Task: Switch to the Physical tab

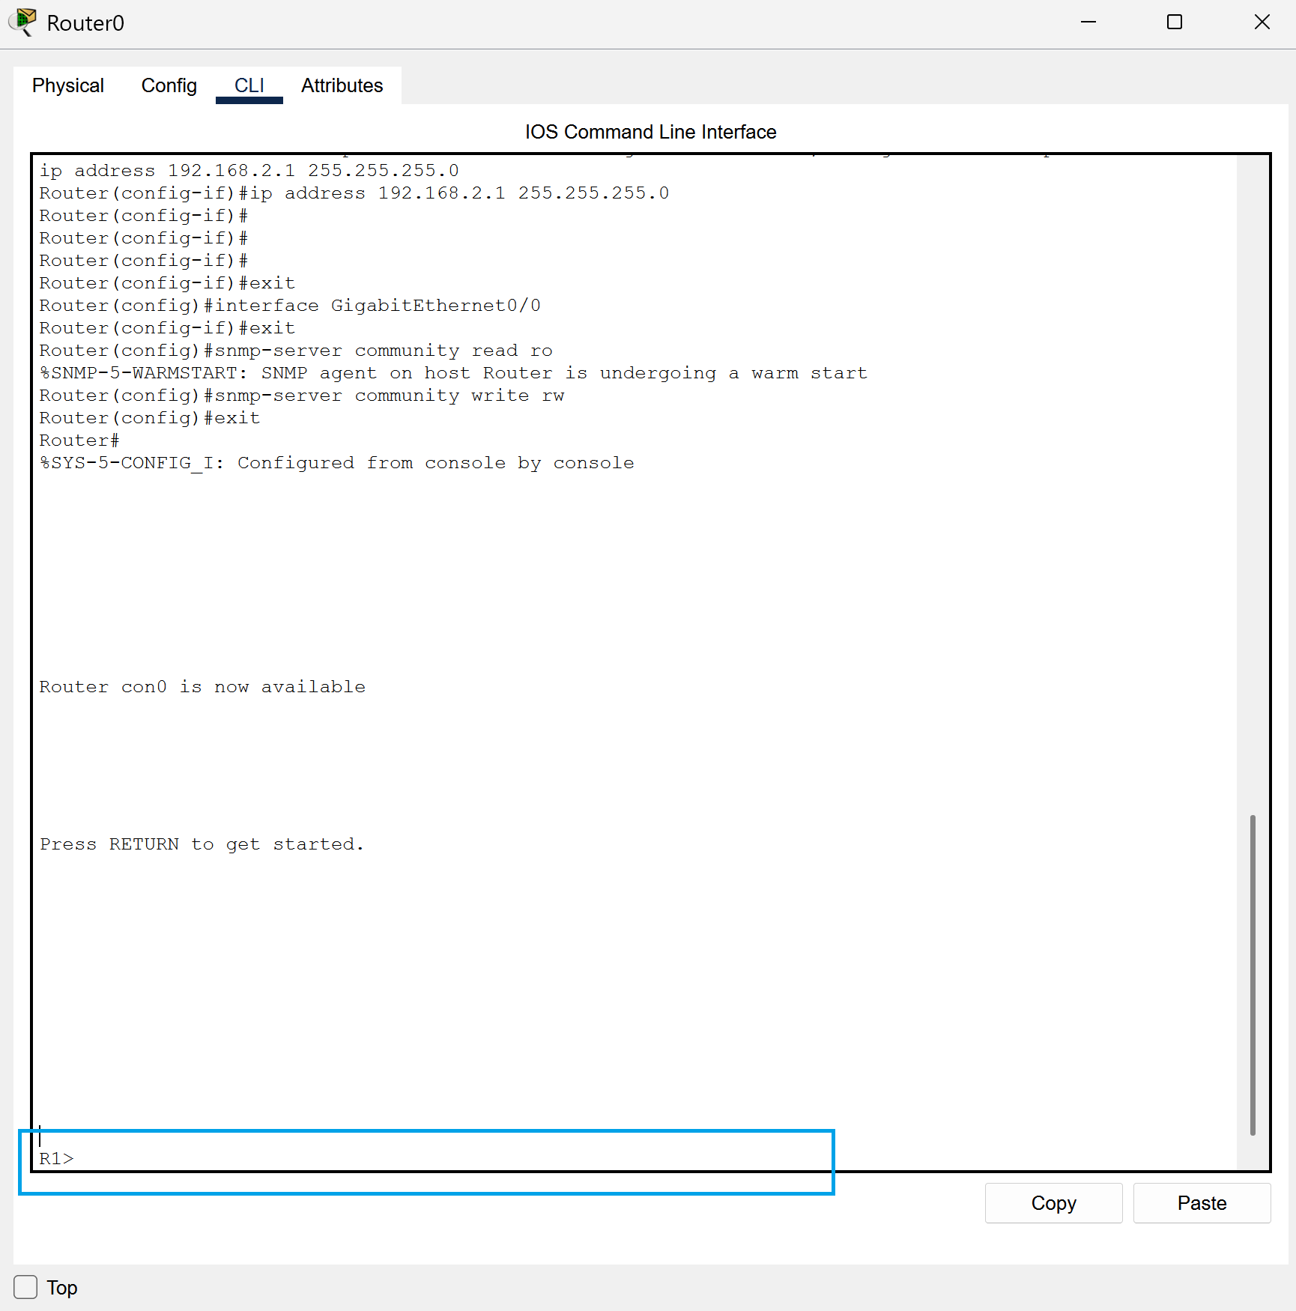Action: 68,85
